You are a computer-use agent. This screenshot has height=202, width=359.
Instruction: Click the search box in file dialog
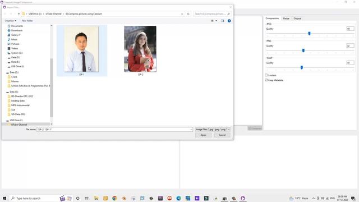tap(212, 13)
